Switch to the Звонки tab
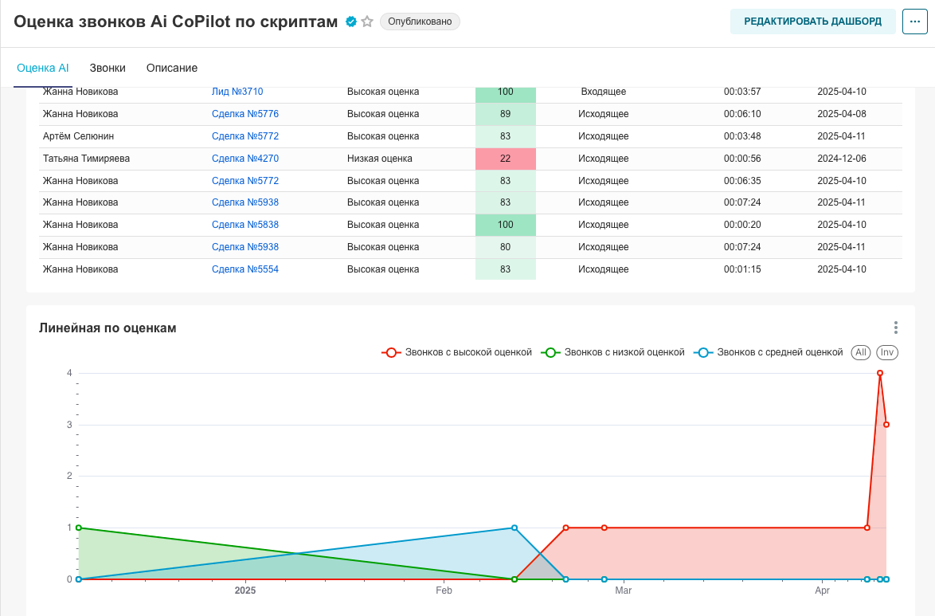 coord(107,68)
